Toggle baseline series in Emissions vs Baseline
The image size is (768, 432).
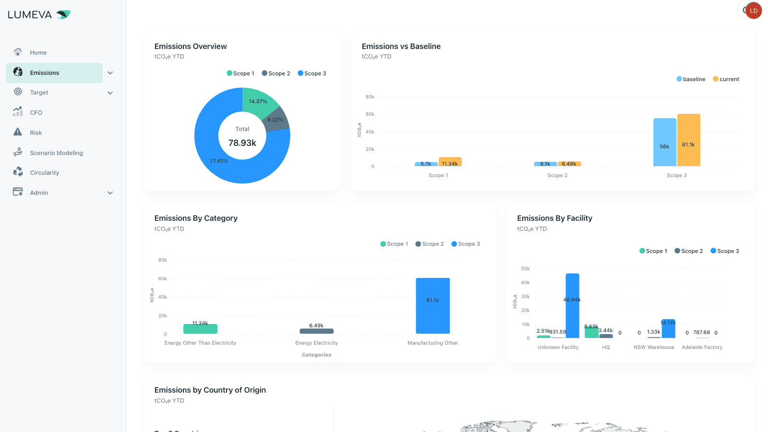[691, 79]
